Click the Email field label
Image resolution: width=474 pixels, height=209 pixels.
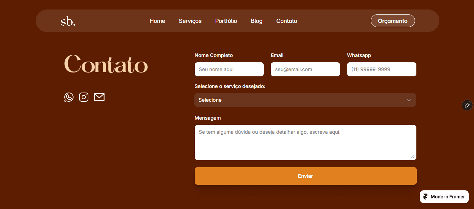click(x=277, y=55)
